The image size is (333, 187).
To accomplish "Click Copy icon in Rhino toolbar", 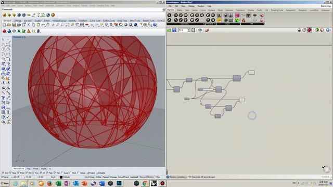I will (x=33, y=25).
